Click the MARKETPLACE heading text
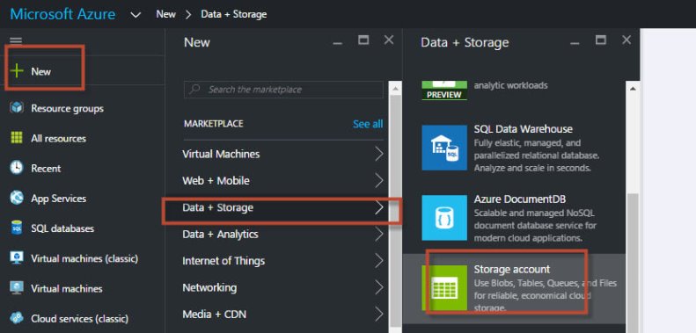This screenshot has height=333, width=696. (x=214, y=124)
